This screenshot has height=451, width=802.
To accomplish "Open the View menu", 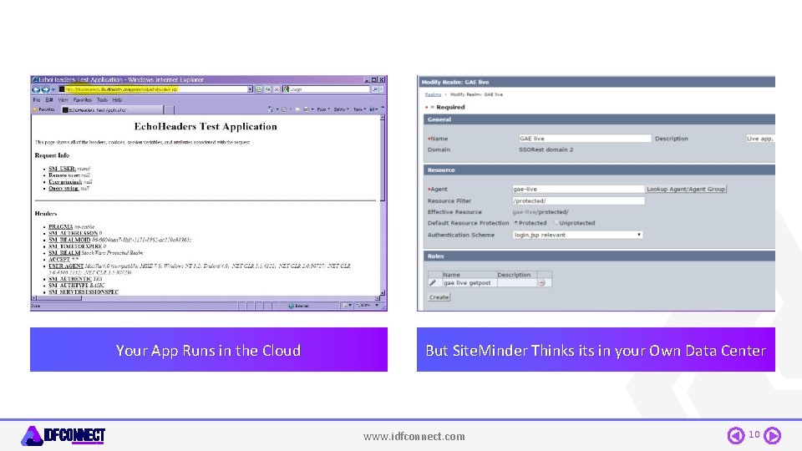I will coord(63,100).
